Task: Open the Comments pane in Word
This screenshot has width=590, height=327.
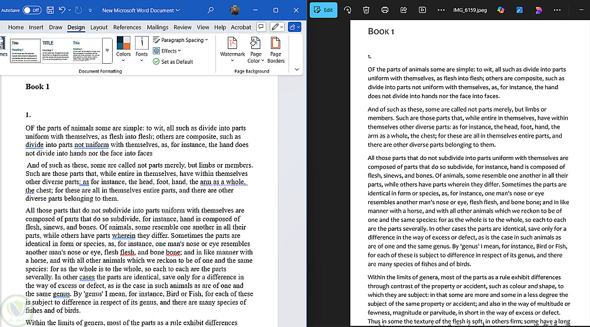Action: [261, 27]
